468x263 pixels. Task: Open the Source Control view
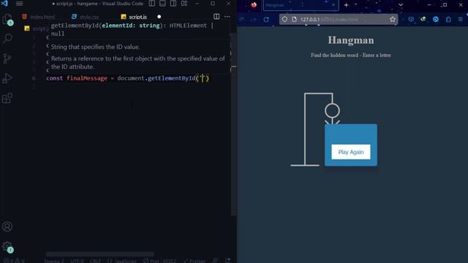point(7,58)
